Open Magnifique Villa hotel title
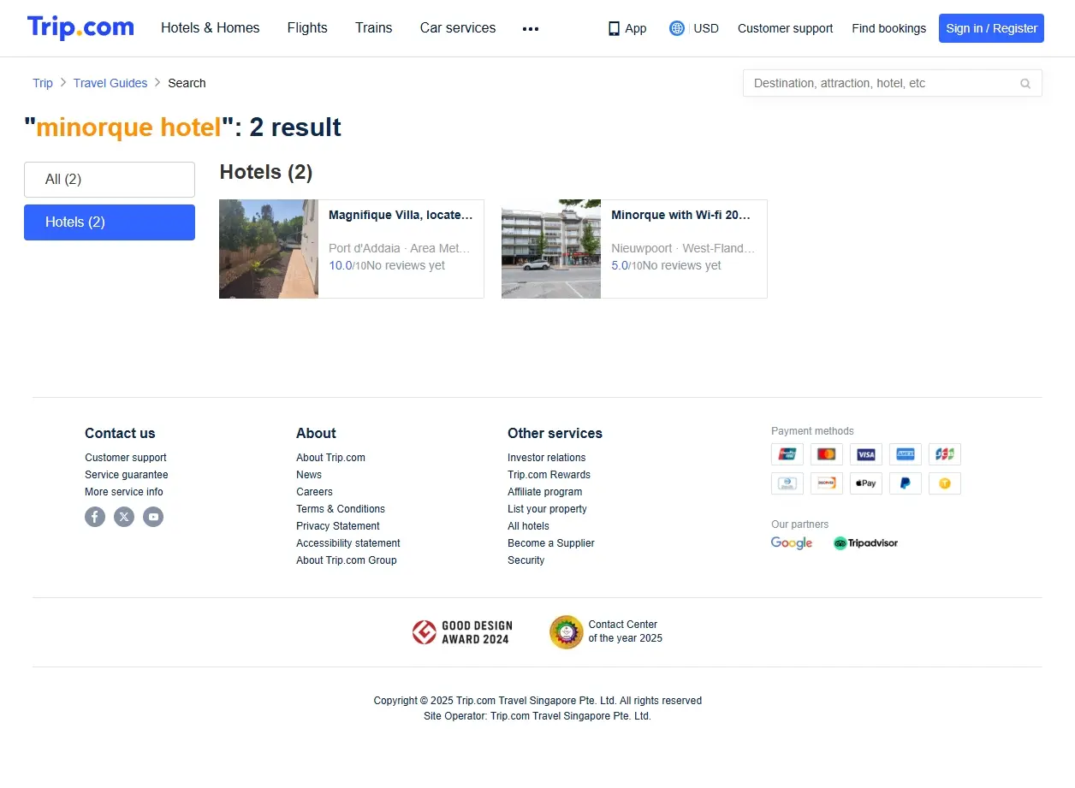The image size is (1075, 788). click(401, 216)
